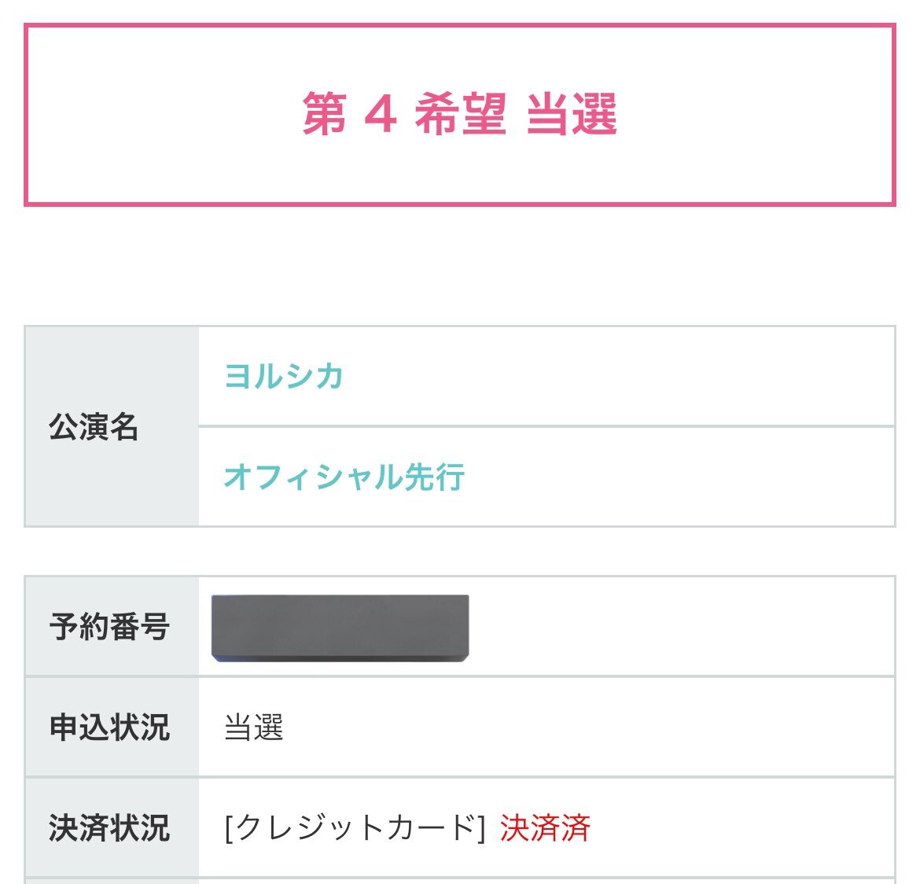
Task: Click the 申込状況 value cell
Action: click(546, 727)
